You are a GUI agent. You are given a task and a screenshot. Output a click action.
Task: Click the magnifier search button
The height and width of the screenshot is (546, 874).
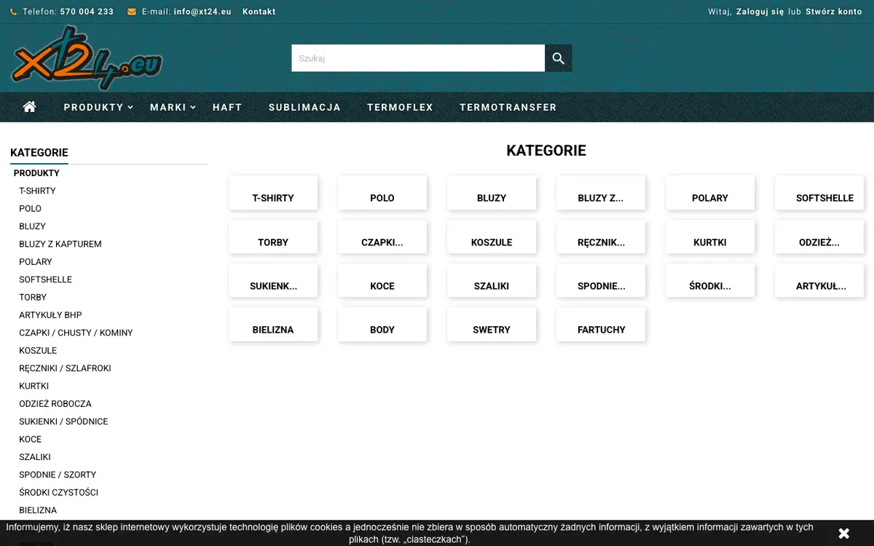[x=559, y=58]
